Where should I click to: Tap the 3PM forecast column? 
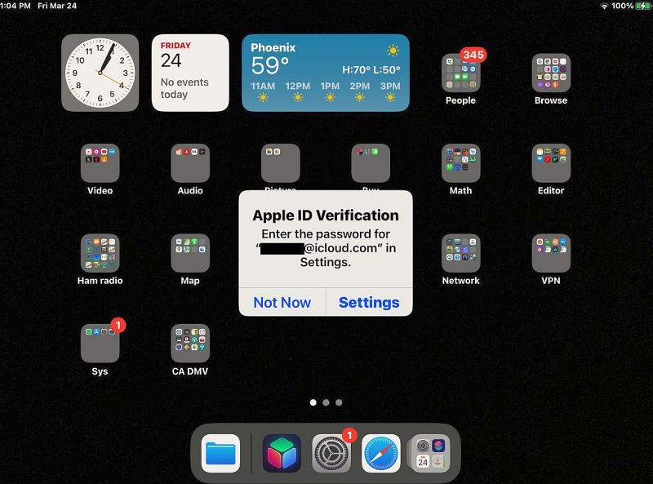click(390, 92)
